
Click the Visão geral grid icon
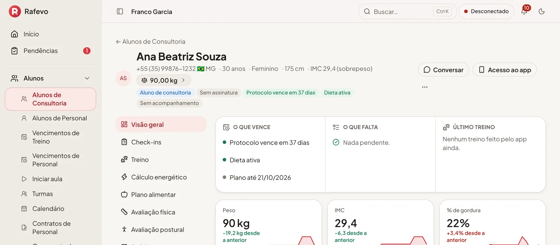click(124, 124)
